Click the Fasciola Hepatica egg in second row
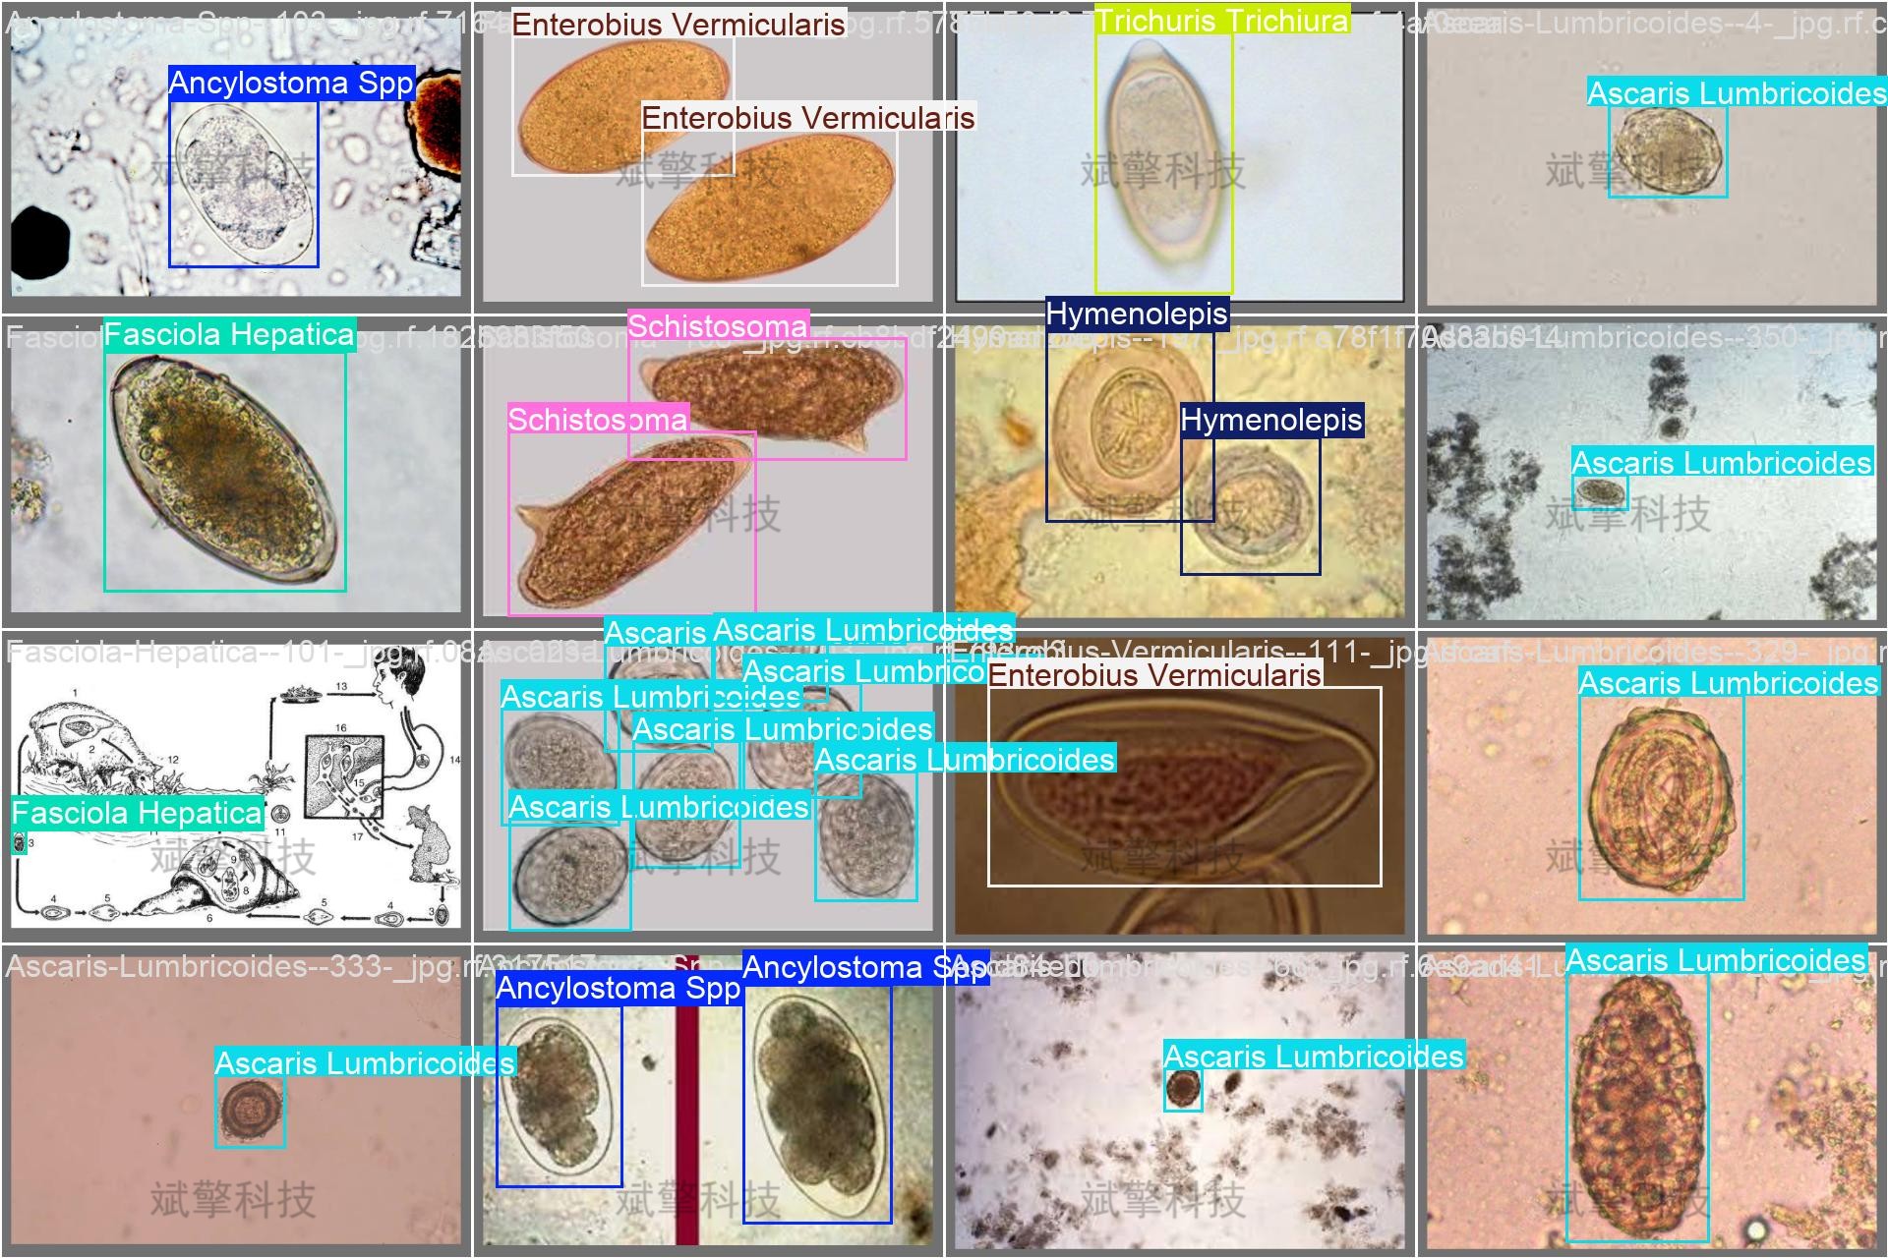This screenshot has height=1258, width=1888. click(224, 469)
